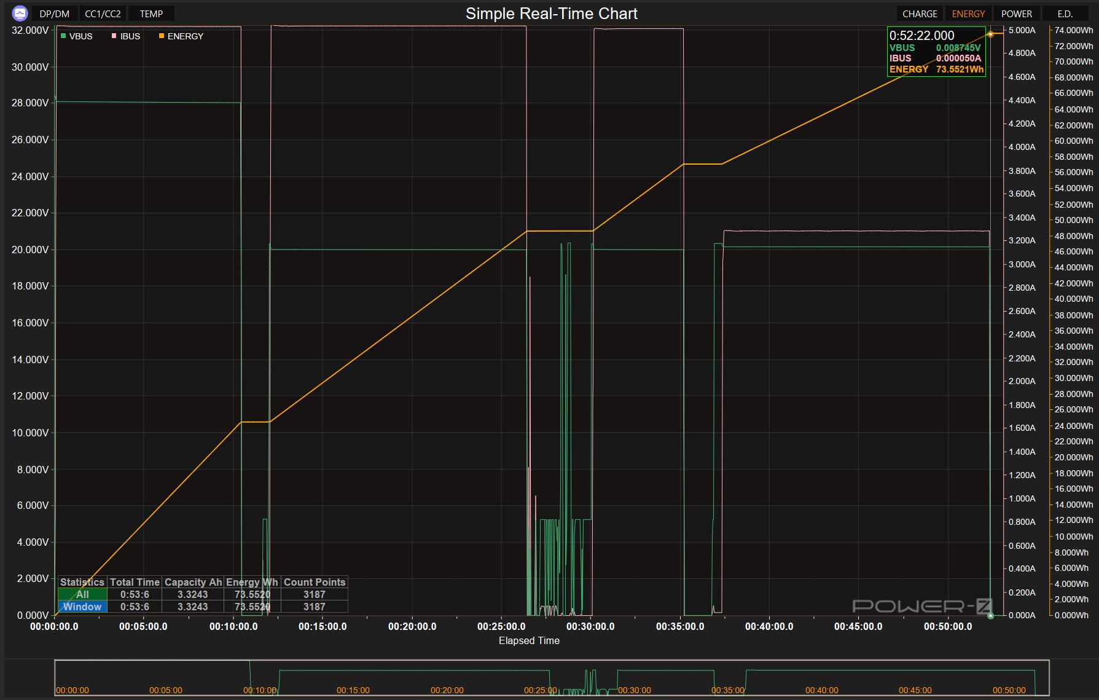Select the Window row in Statistics table
The width and height of the screenshot is (1099, 700).
pos(82,607)
